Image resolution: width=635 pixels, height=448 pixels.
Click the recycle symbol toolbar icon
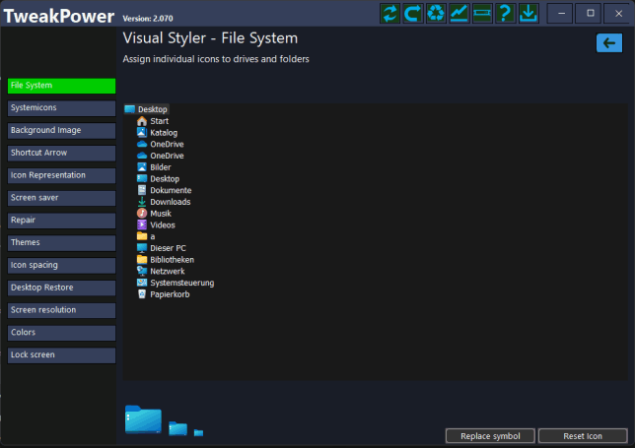(436, 14)
